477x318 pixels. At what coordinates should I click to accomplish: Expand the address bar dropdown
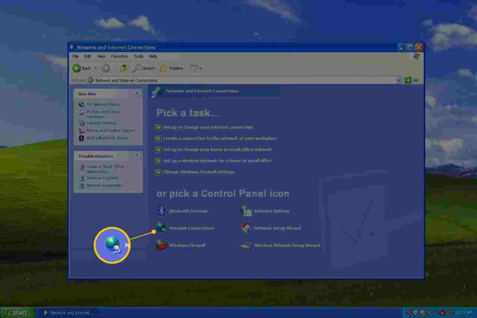(x=398, y=80)
